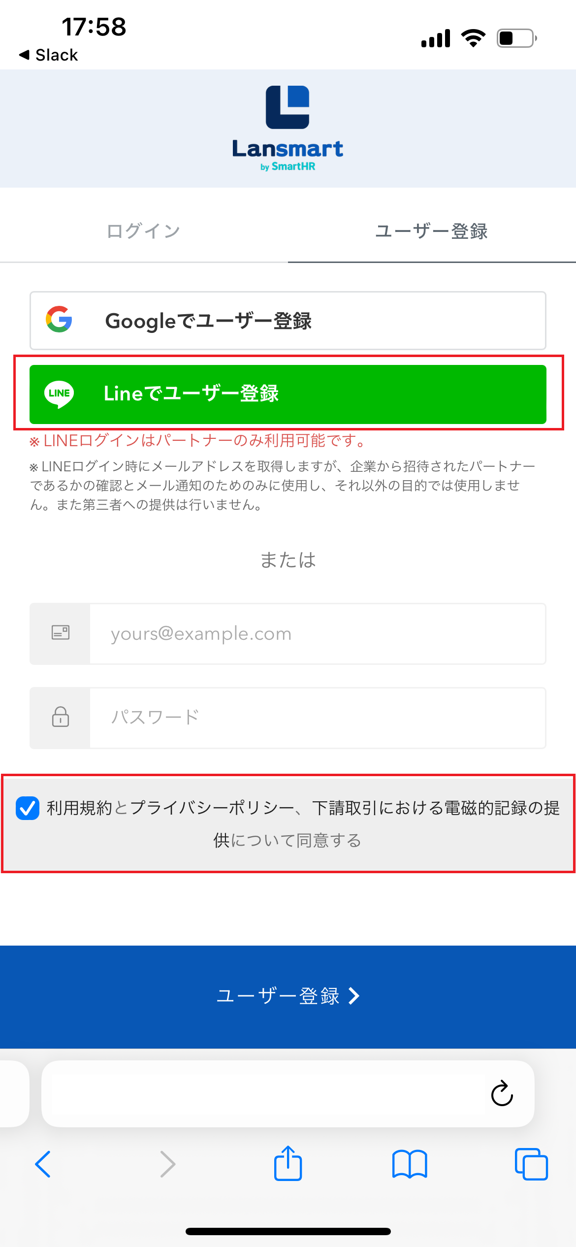Screen dimensions: 576x1247
Task: Return to Slack via back arrow
Action: [48, 55]
